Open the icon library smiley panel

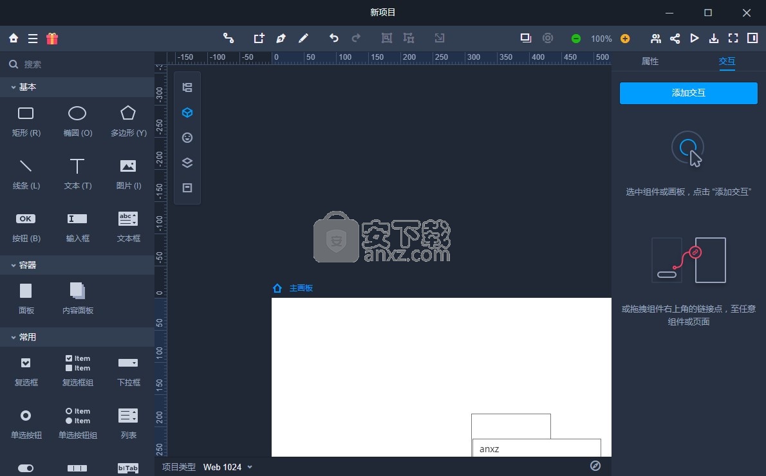(x=187, y=138)
